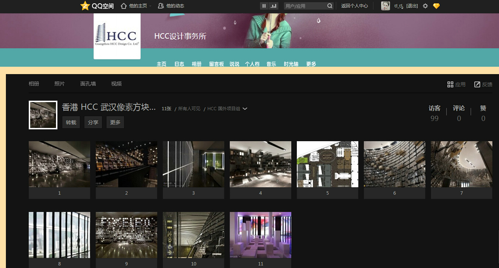Open purple lounge photo thumbnail 11

tap(260, 235)
